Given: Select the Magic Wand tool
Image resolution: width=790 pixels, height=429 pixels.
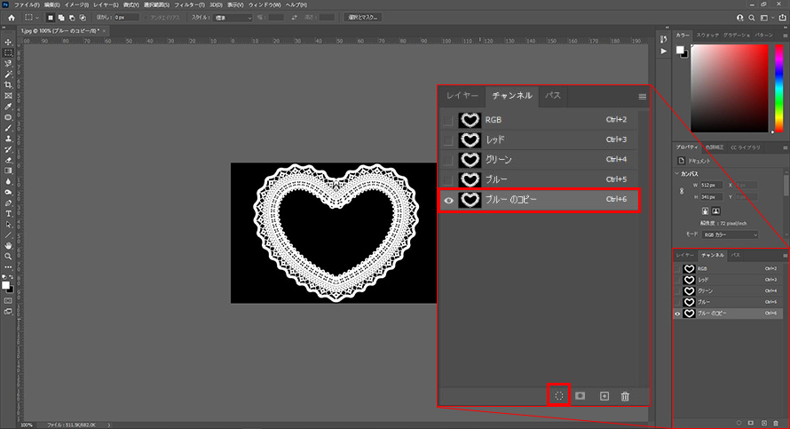Looking at the screenshot, I should [x=8, y=74].
